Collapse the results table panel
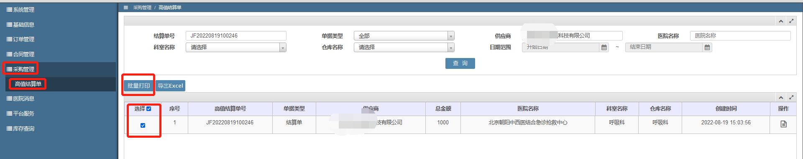The height and width of the screenshot is (159, 803). (781, 97)
